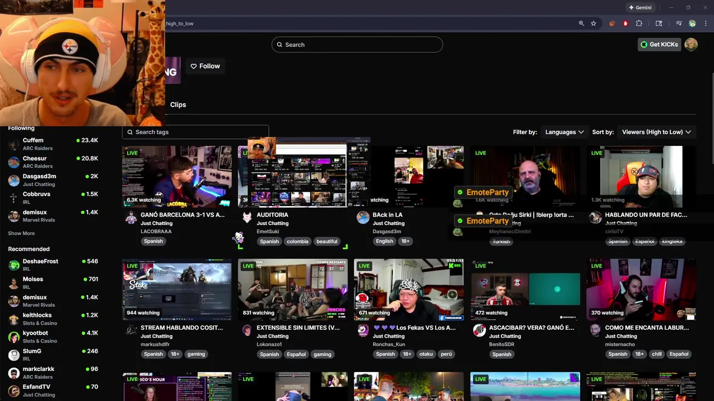Focus the Search tags field

tap(195, 132)
